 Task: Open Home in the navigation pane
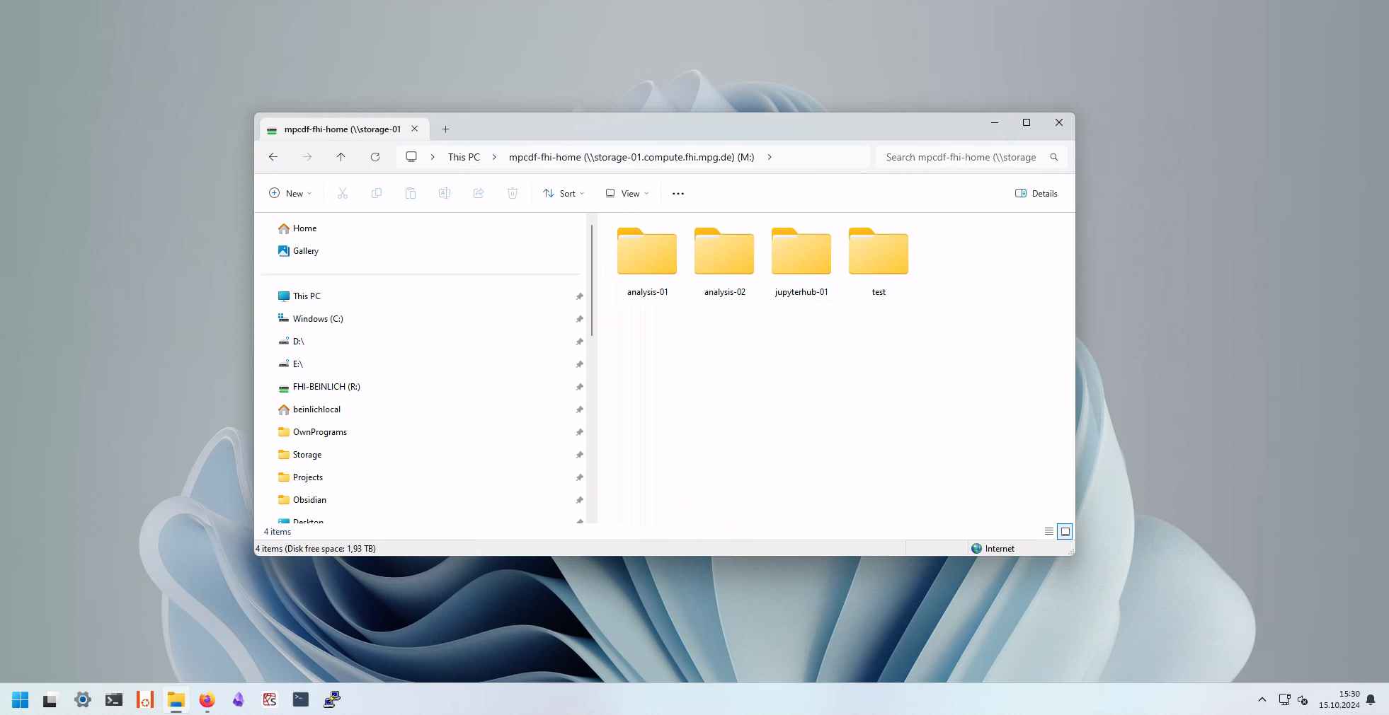click(x=304, y=228)
